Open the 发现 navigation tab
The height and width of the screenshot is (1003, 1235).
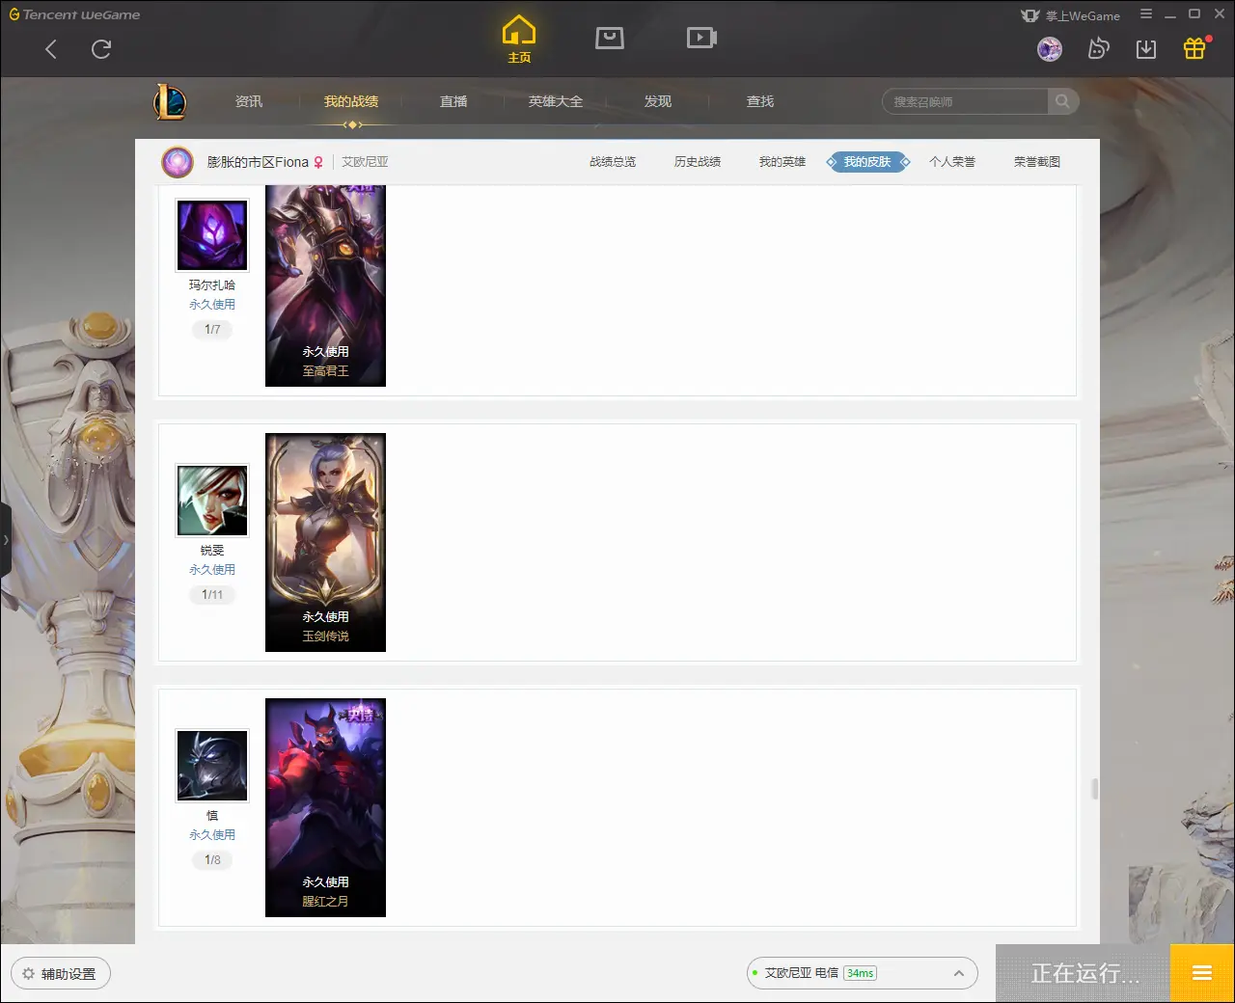pyautogui.click(x=658, y=101)
